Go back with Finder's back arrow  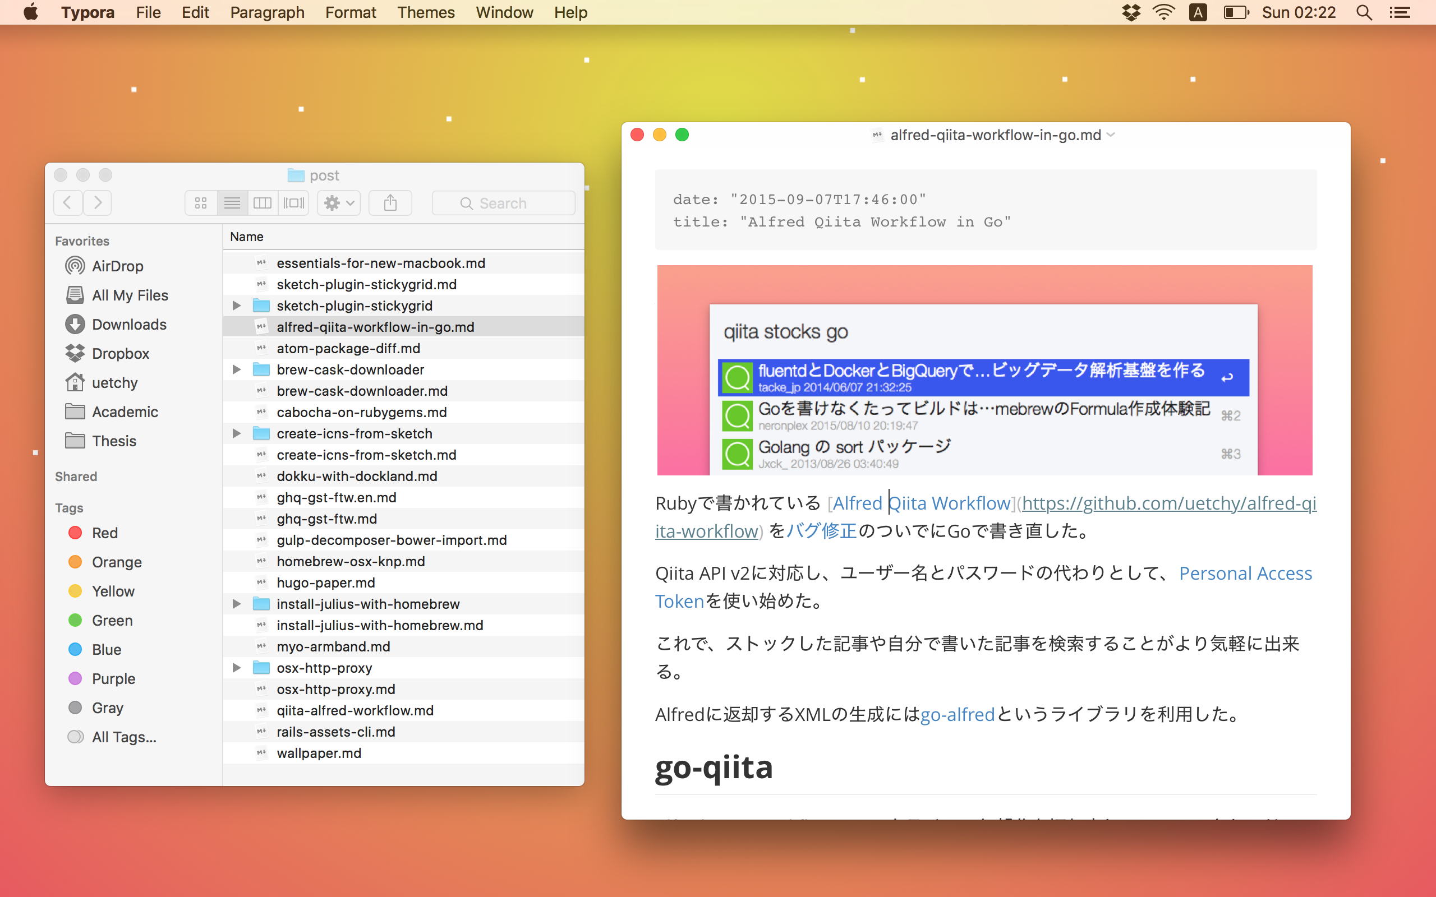pyautogui.click(x=68, y=203)
